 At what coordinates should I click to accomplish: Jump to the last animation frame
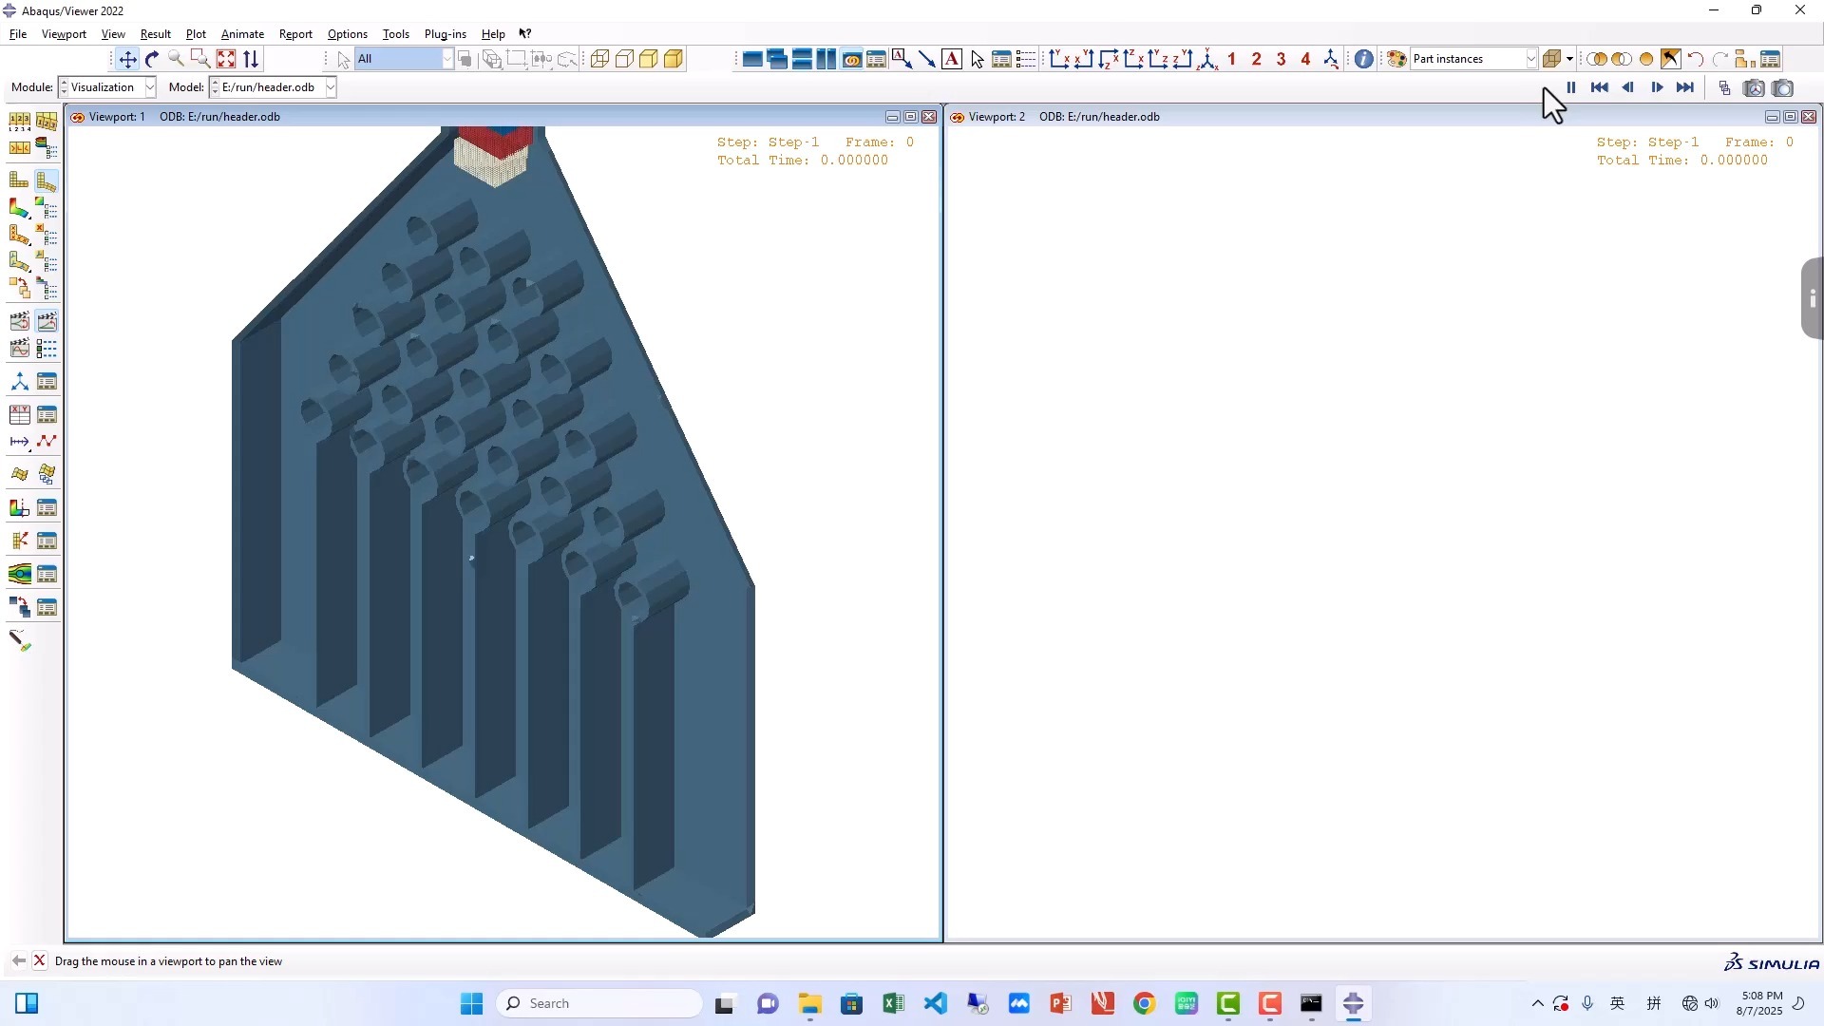pos(1687,88)
